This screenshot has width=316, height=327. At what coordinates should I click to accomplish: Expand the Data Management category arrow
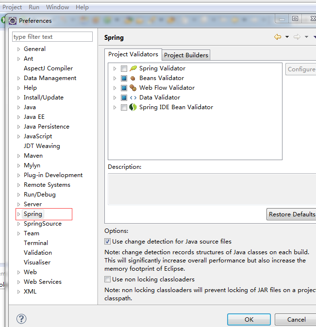(x=18, y=78)
